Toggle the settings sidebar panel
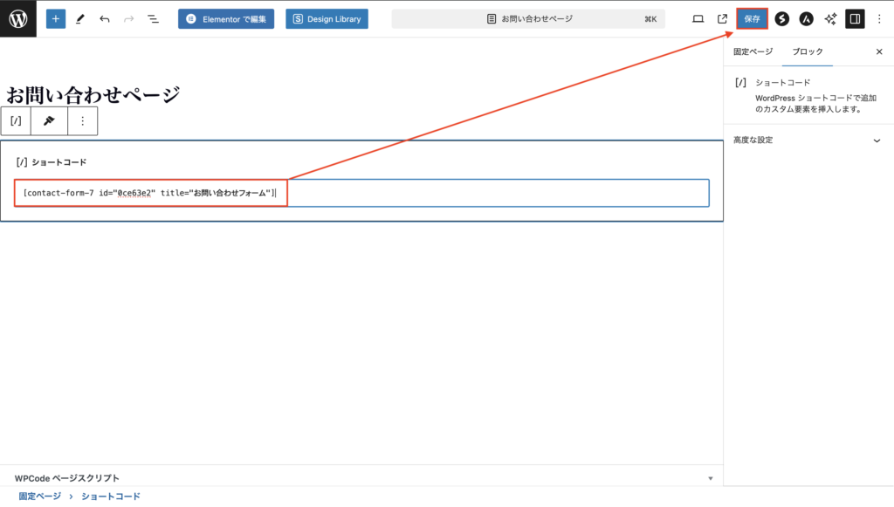Screen dimensions: 894x507 (x=855, y=18)
